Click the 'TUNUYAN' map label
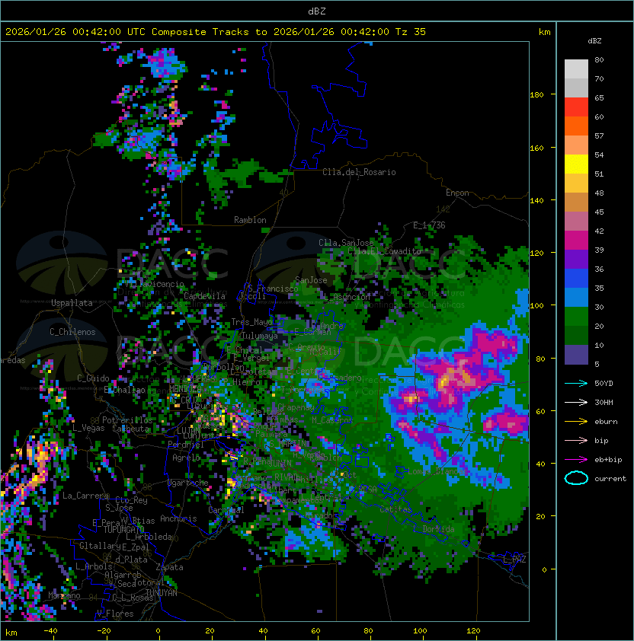Viewport: 634px width, 641px height. [x=162, y=593]
